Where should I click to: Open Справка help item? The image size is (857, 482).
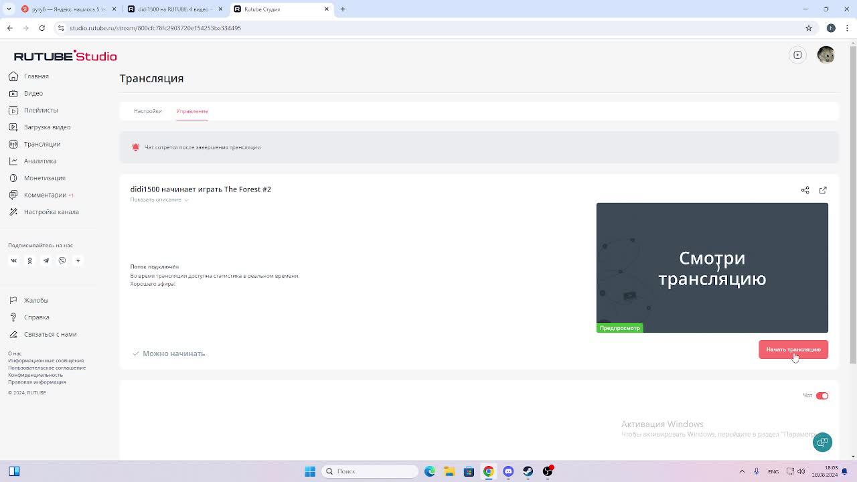pyautogui.click(x=36, y=317)
